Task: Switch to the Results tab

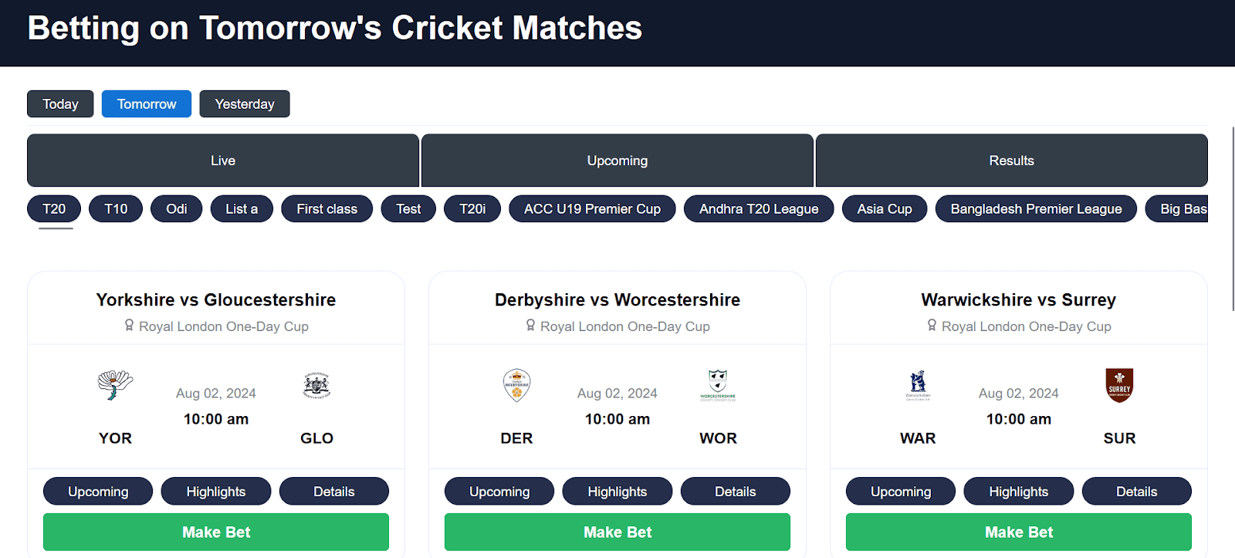Action: pos(1011,161)
